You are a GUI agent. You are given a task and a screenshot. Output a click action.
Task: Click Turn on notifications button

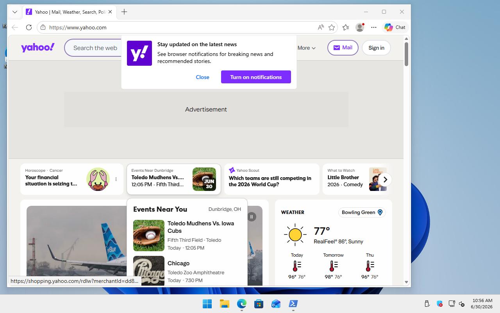click(256, 77)
